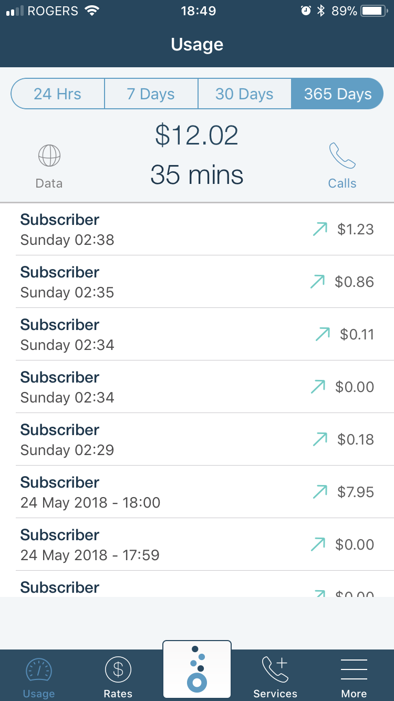
Task: Open Subscriber call from Sunday 02:29
Action: tap(158, 440)
